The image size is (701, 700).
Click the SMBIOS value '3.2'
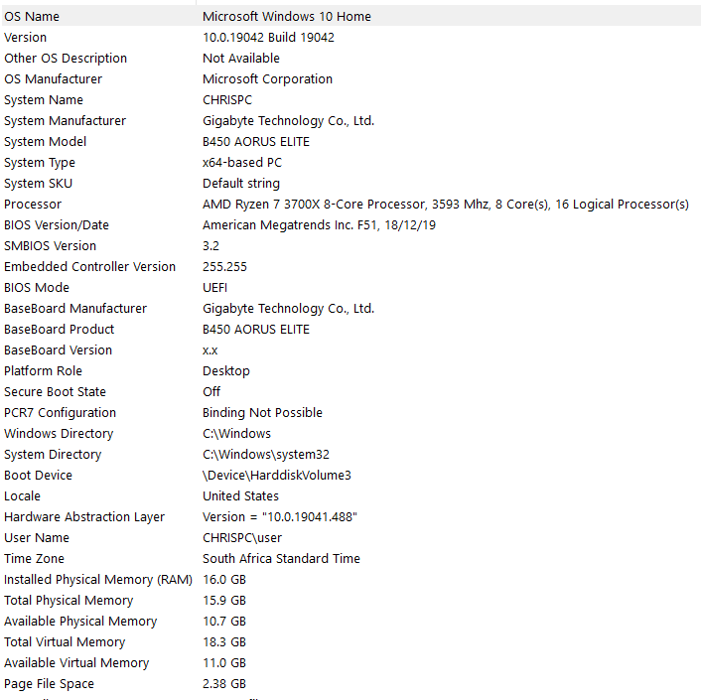click(x=210, y=246)
